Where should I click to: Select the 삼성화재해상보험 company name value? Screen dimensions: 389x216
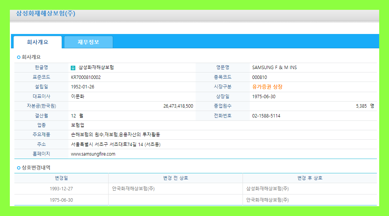coord(96,68)
